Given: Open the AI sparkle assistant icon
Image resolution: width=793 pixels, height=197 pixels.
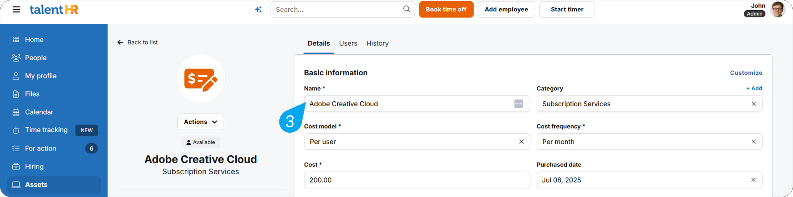Looking at the screenshot, I should tap(258, 9).
